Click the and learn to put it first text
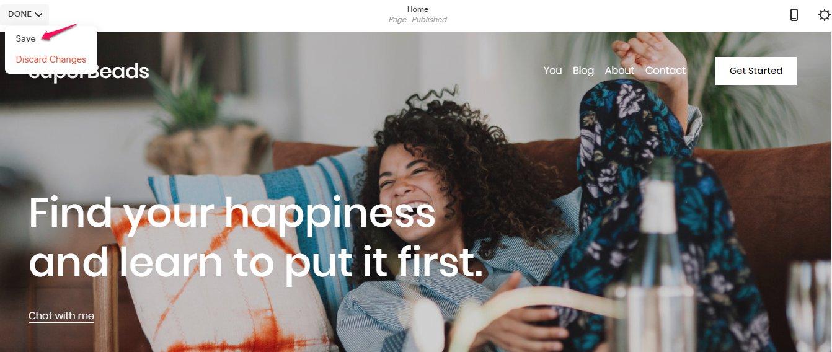Viewport: 832px width, 352px height. click(255, 262)
